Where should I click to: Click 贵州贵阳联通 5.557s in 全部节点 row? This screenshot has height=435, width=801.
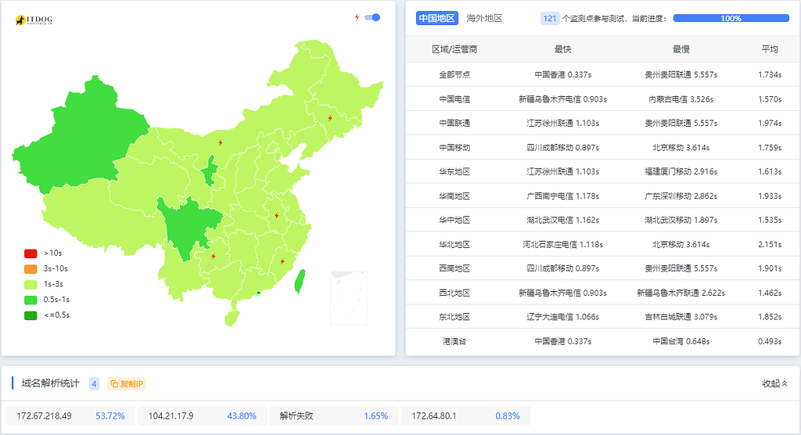[681, 74]
